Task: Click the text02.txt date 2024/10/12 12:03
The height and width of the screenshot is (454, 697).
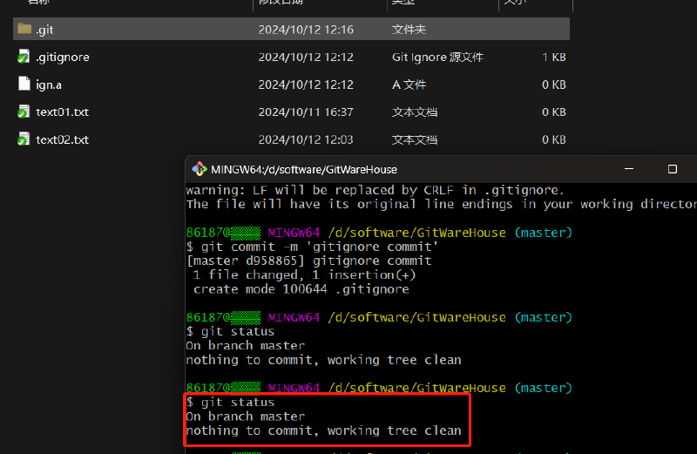Action: point(306,139)
